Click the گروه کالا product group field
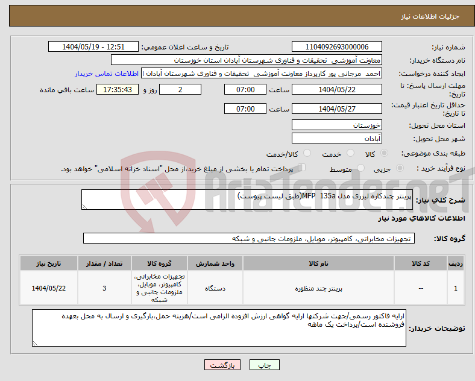The height and width of the screenshot is (381, 475). tap(249, 238)
